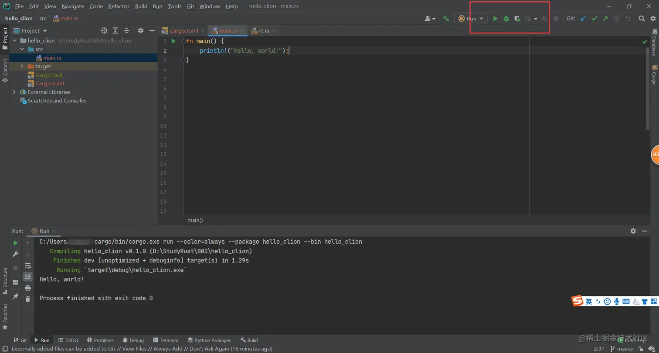This screenshot has height=353, width=659.
Task: Expand the target folder
Action: point(22,66)
